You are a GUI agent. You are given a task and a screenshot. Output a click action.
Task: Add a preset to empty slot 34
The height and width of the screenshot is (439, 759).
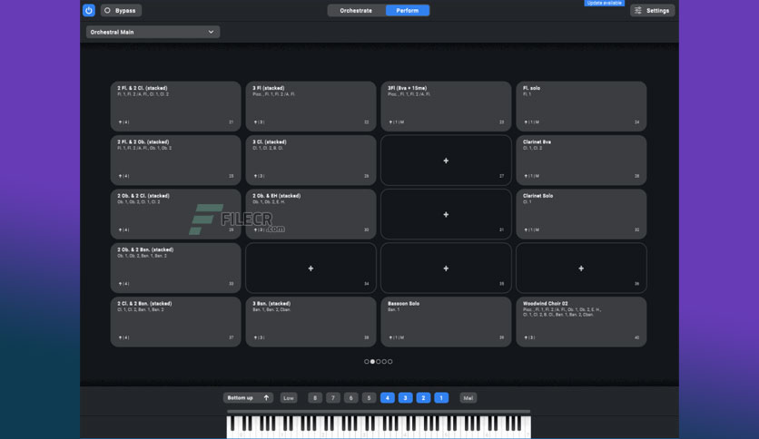tap(310, 268)
